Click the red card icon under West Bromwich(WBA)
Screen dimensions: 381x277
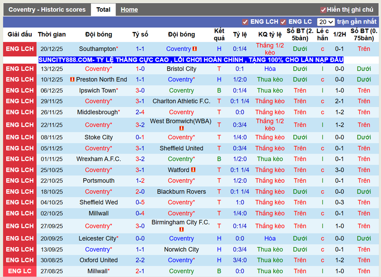(182, 128)
